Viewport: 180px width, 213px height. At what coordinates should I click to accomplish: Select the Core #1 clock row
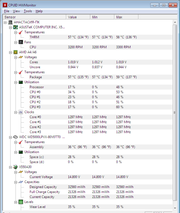tap(101, 122)
